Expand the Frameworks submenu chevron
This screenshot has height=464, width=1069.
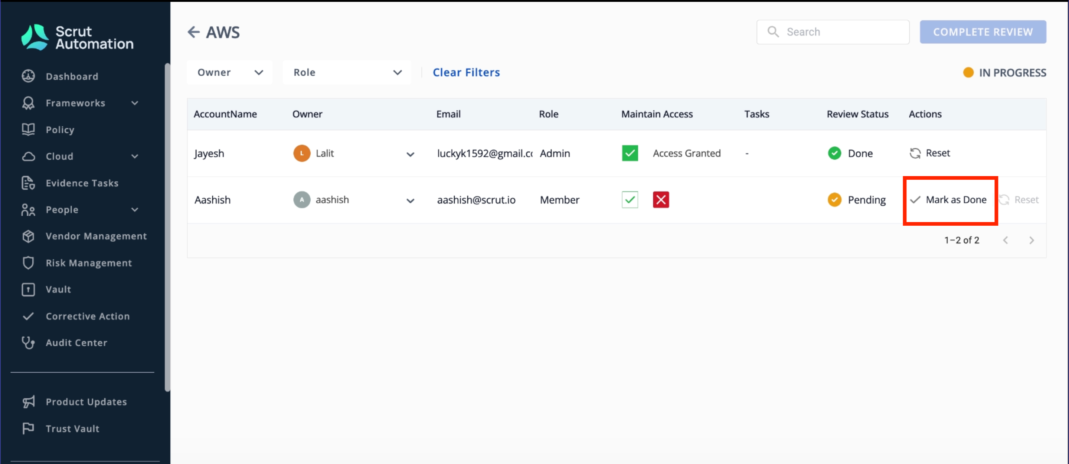(x=134, y=103)
